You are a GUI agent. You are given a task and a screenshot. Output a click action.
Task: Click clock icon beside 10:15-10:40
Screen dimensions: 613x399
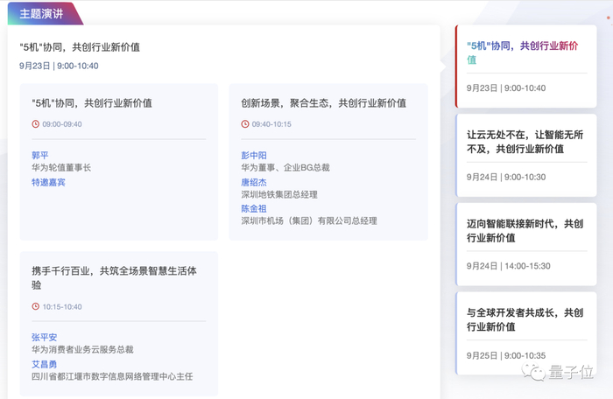click(x=35, y=306)
